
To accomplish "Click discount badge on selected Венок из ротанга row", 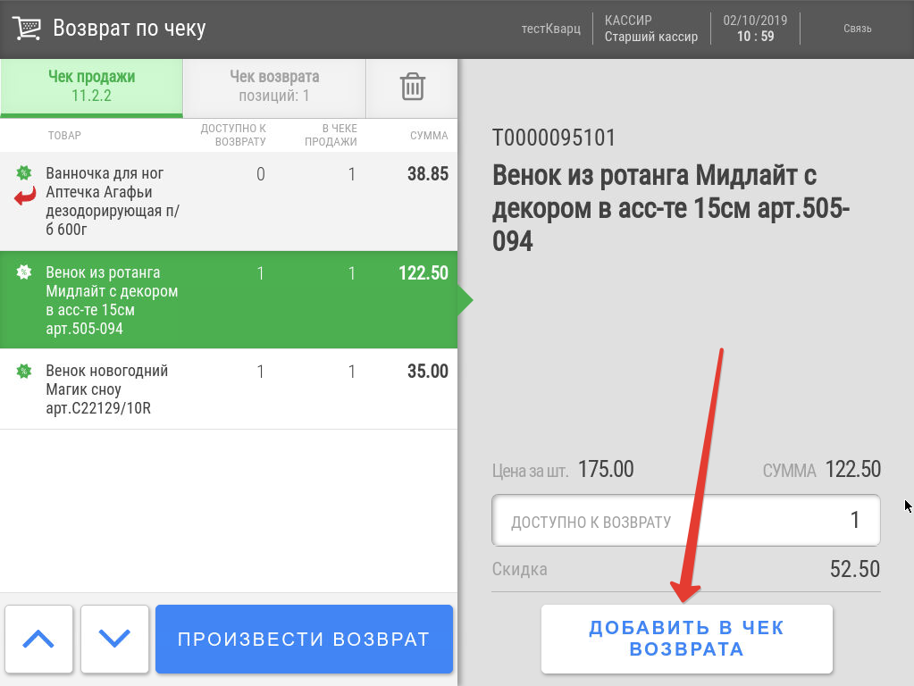I will click(x=24, y=272).
